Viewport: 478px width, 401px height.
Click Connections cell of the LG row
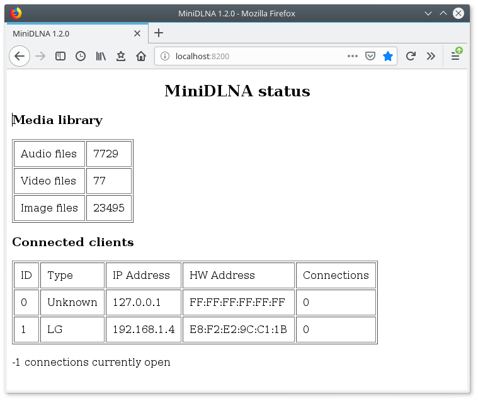coord(336,329)
